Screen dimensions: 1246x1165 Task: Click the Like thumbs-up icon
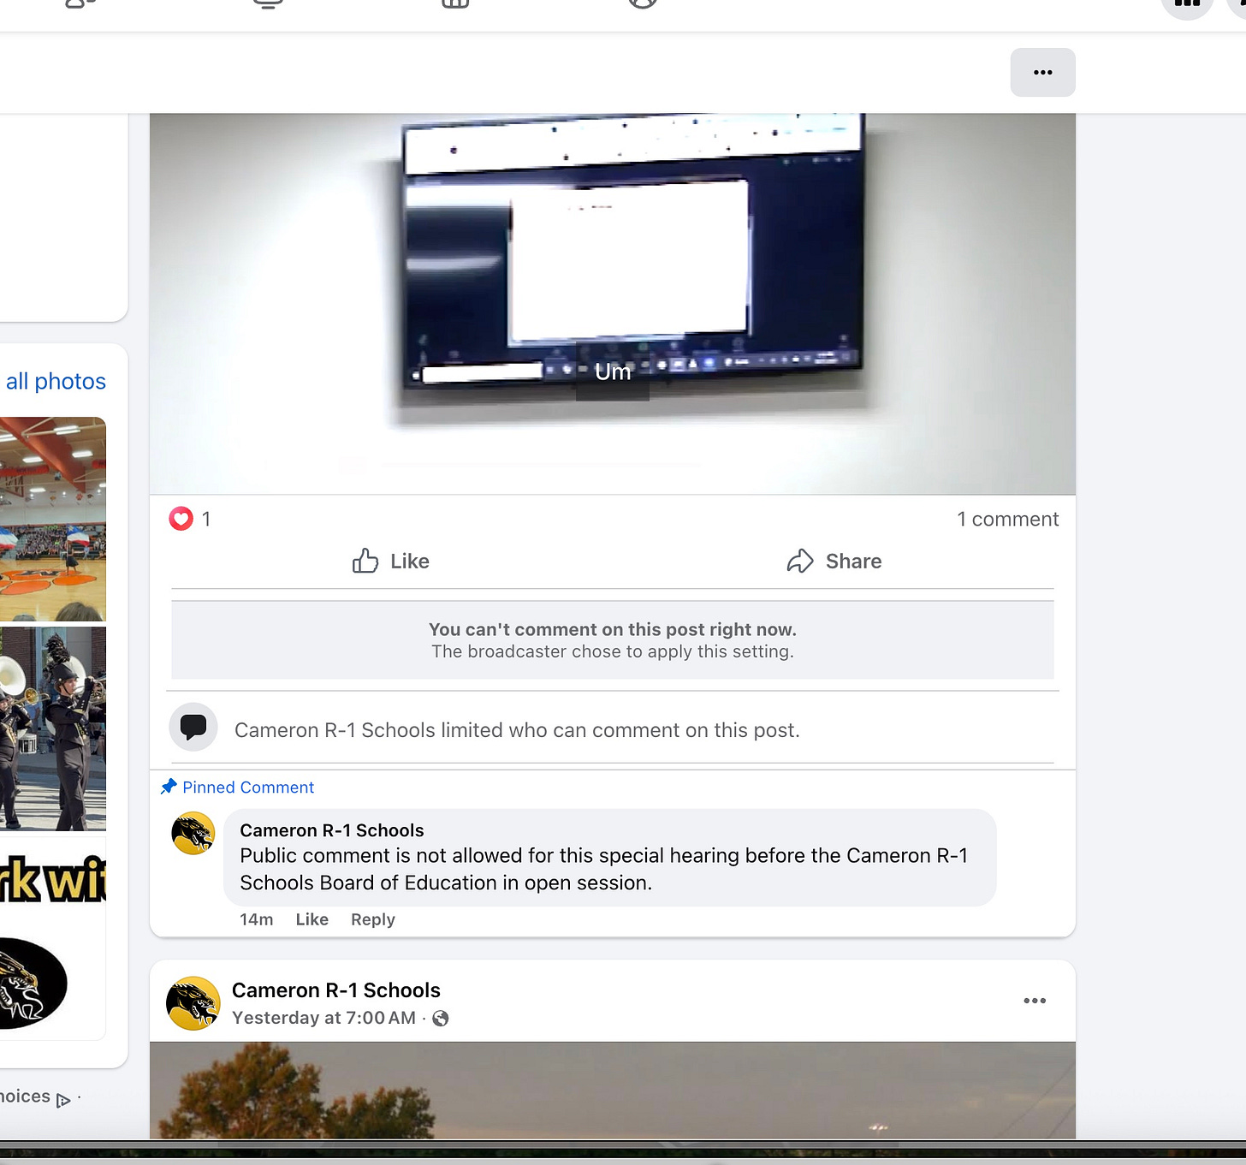pyautogui.click(x=365, y=561)
